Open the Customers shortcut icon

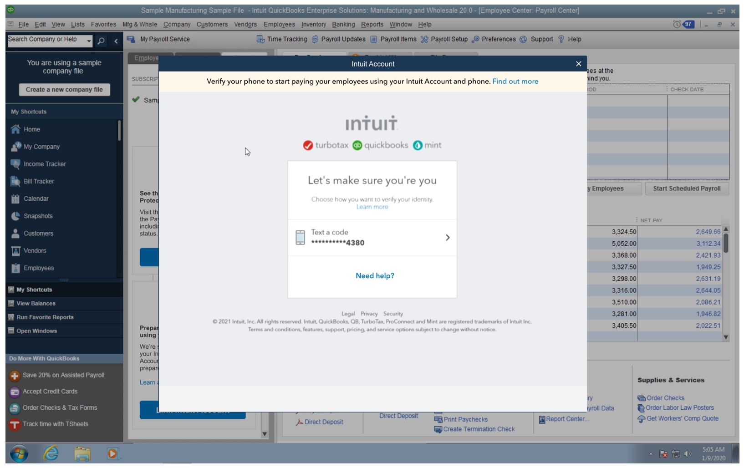15,233
